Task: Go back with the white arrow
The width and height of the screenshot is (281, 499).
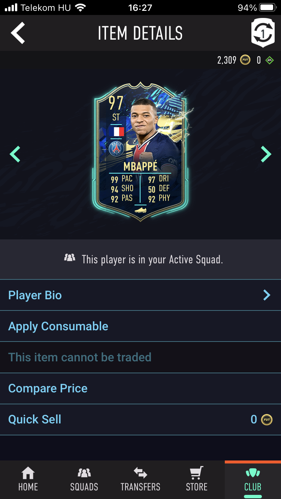Action: point(18,33)
